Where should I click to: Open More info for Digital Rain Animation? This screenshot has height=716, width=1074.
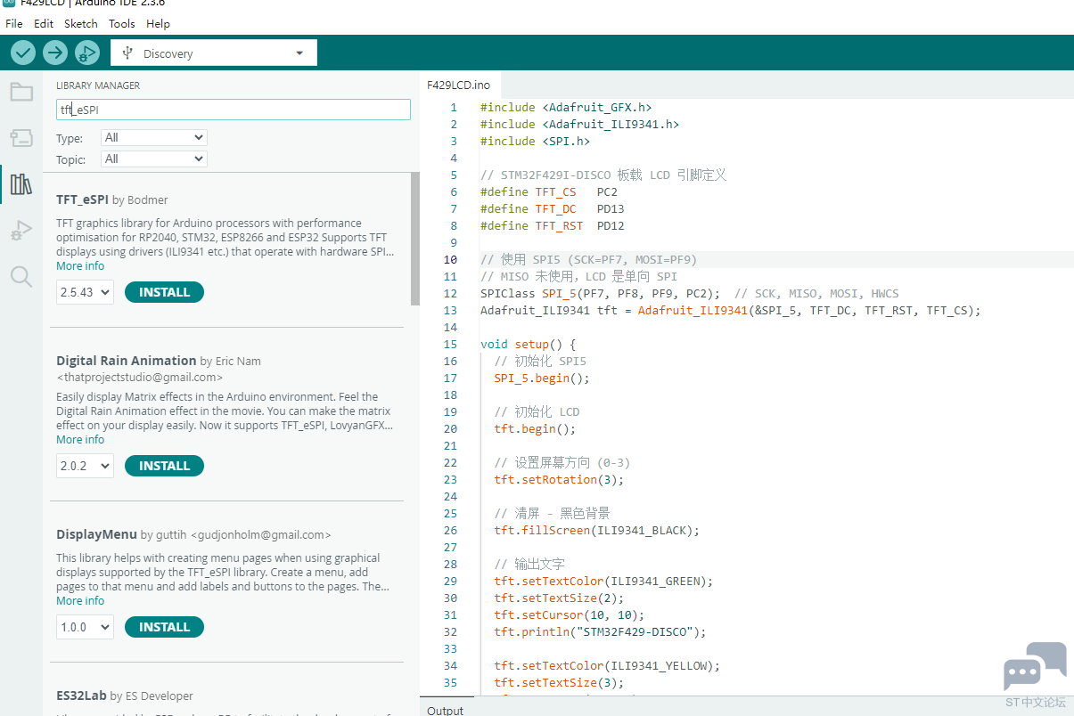80,440
